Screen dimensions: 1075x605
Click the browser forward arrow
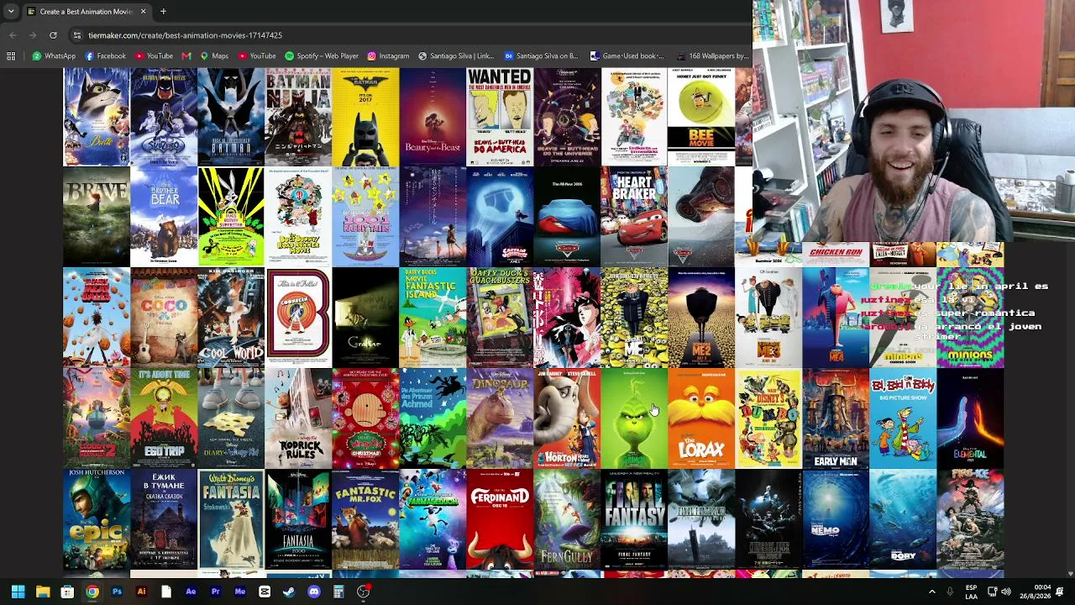pyautogui.click(x=33, y=35)
